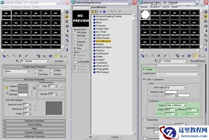Click Ambient color swatch
Viewport: 209px width, 140px height.
point(23,86)
